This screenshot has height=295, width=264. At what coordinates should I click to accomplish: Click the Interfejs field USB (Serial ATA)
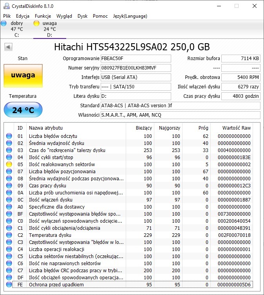(136, 77)
